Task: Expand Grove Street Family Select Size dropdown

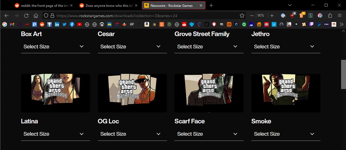Action: 209,47
